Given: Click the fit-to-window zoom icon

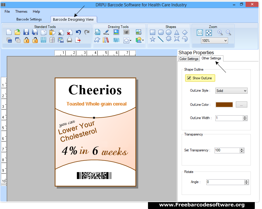Looking at the screenshot, I should click(209, 33).
